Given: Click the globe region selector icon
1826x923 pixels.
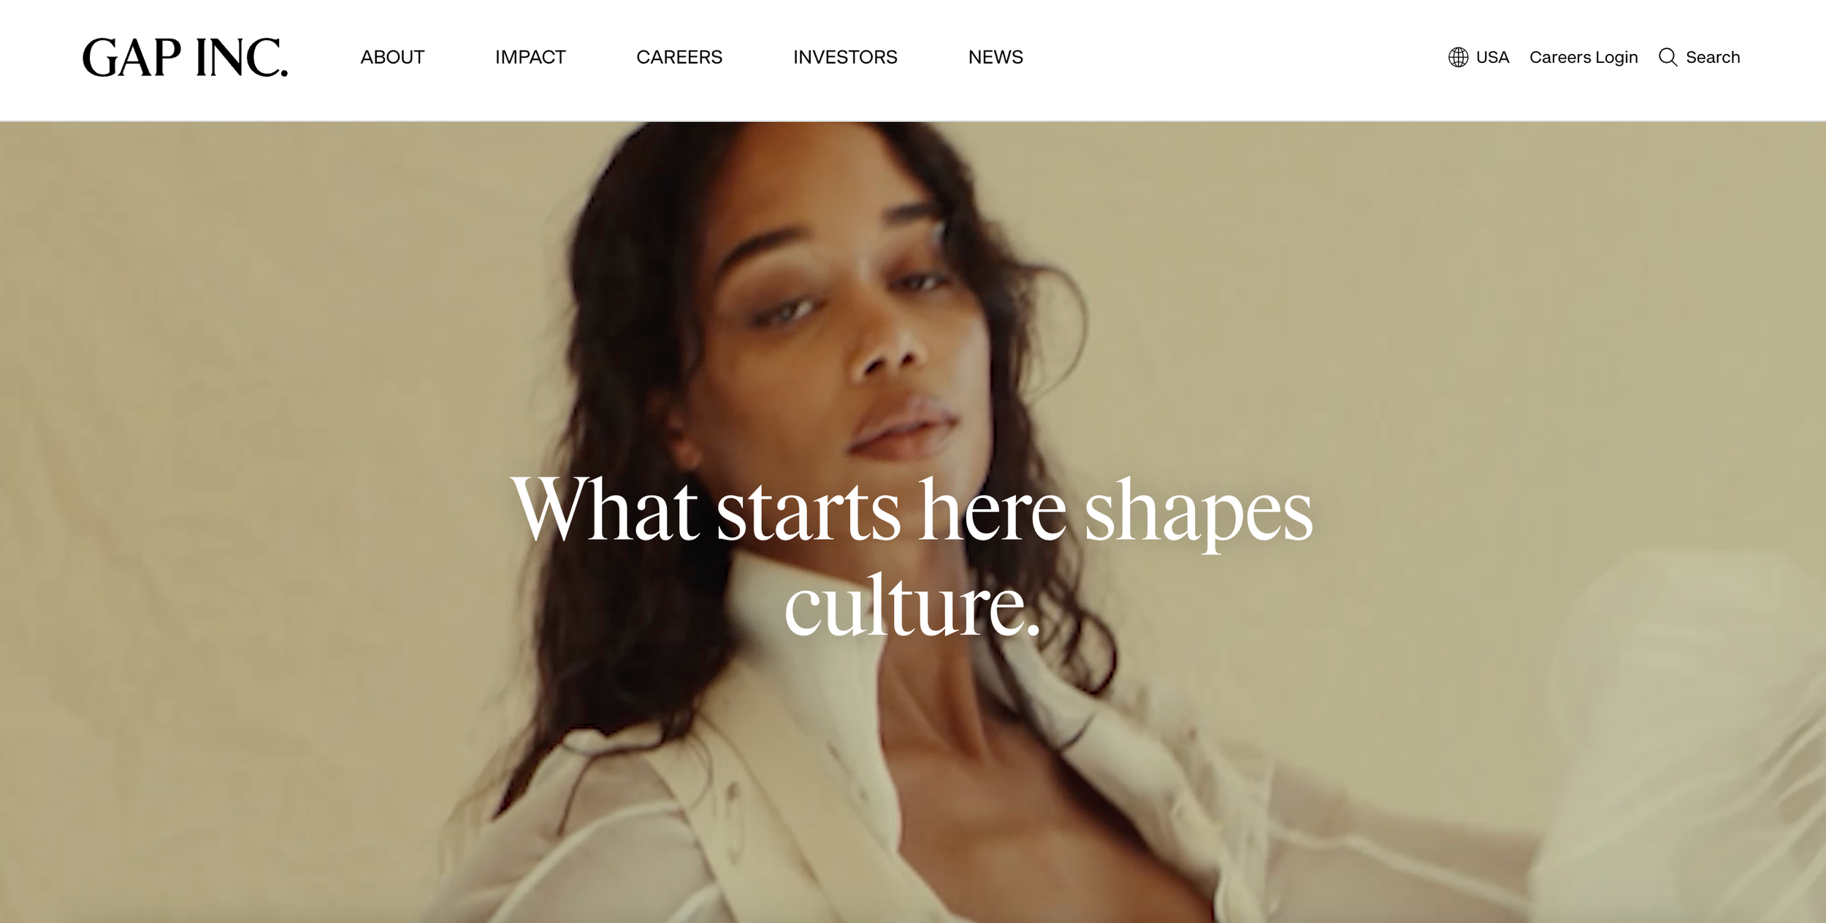Looking at the screenshot, I should [x=1458, y=57].
